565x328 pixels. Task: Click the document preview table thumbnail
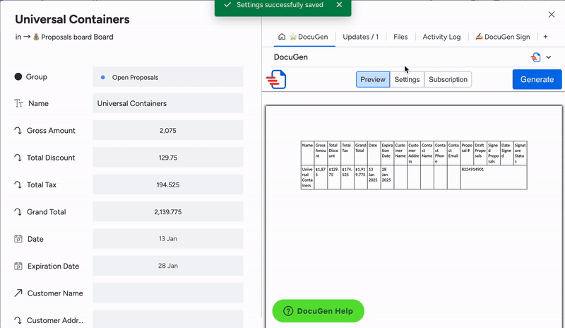point(414,165)
